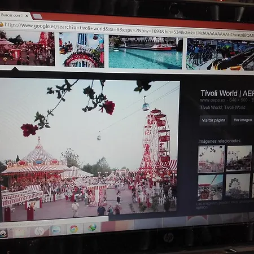254x254 pixels.
Task: Open the HP app in the taskbar
Action: pyautogui.click(x=39, y=231)
